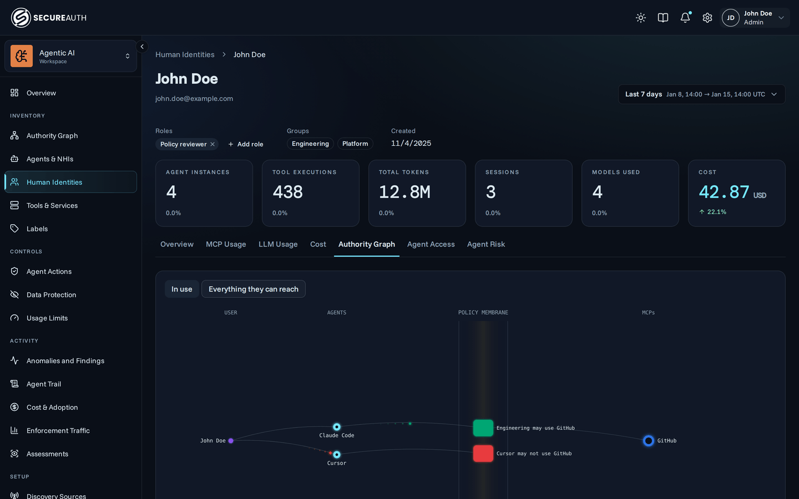Screen dimensions: 799x499
Task: Remove the Policy reviewer role
Action: (x=213, y=144)
